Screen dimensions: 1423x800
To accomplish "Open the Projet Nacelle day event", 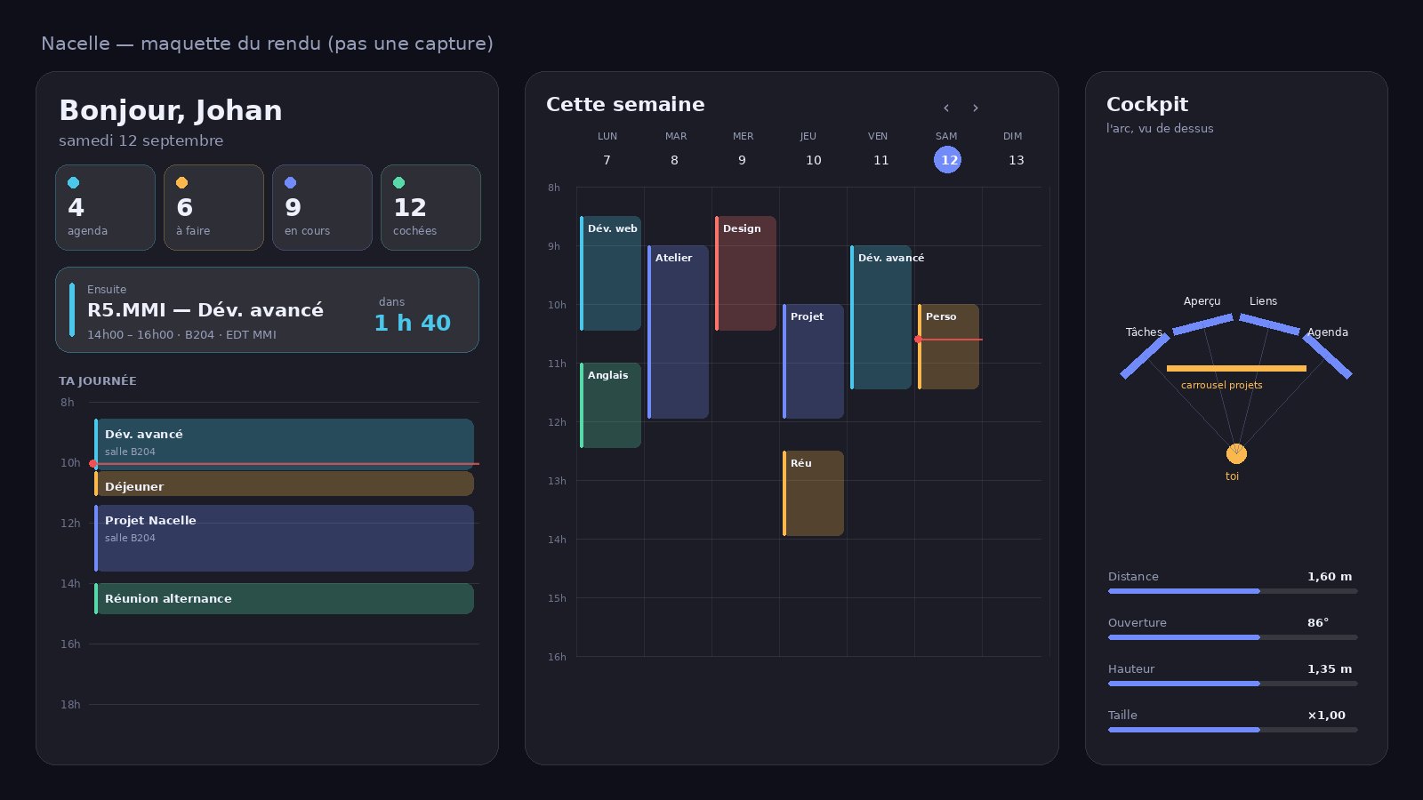I will 284,538.
